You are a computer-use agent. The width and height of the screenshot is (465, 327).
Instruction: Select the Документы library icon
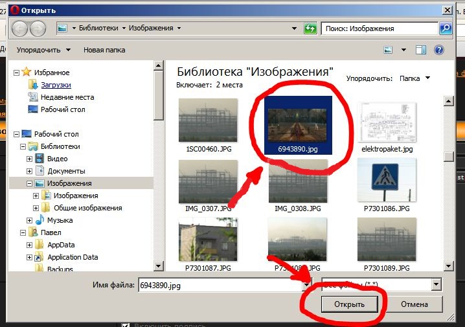point(40,171)
